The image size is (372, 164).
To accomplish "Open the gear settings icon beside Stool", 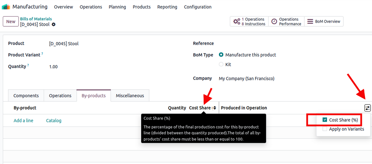I will point(54,24).
